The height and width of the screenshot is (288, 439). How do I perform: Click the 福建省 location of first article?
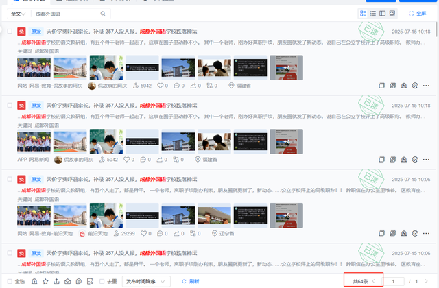tap(240, 86)
